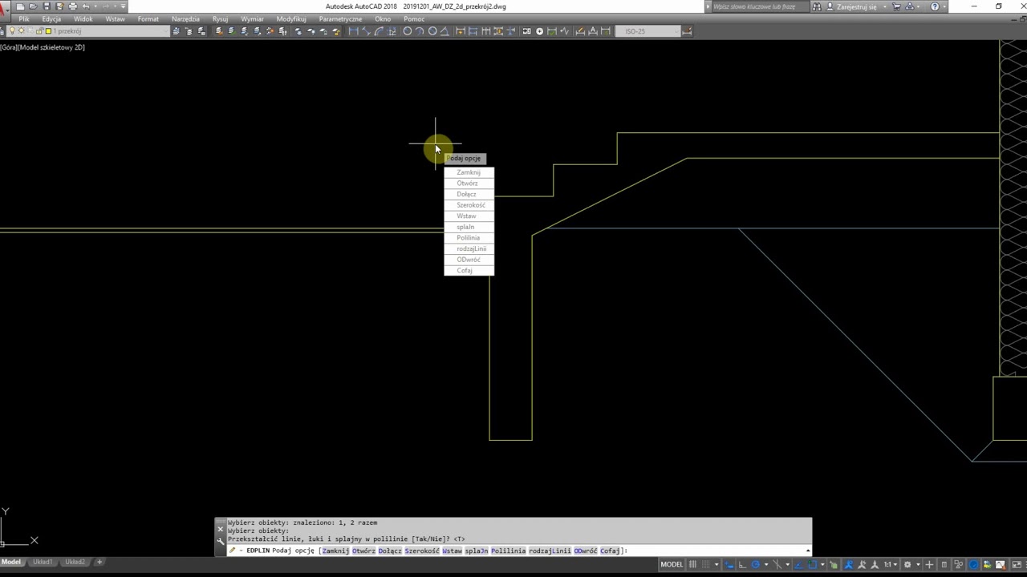Click the yellow layer color swatch
1027x577 pixels.
48,31
